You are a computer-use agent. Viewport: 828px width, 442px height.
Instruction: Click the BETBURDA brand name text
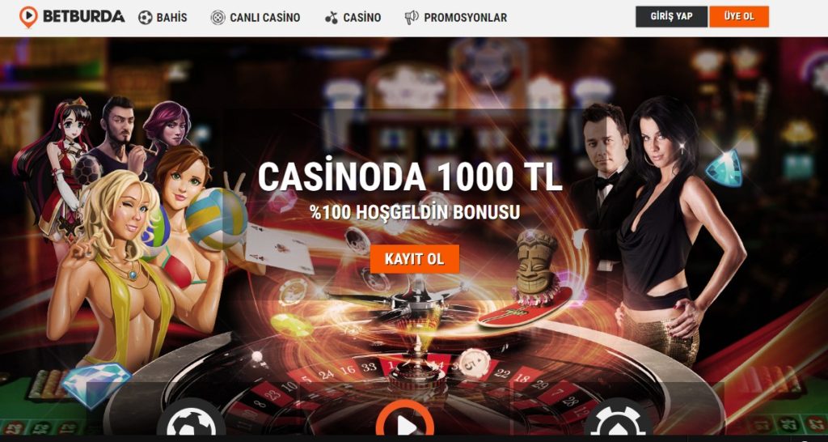[83, 16]
